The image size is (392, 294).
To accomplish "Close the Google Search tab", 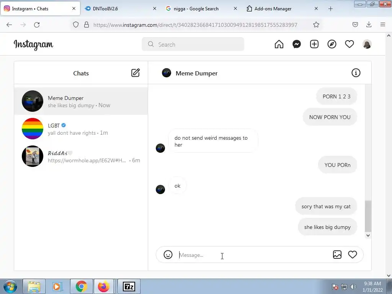I will pyautogui.click(x=235, y=8).
